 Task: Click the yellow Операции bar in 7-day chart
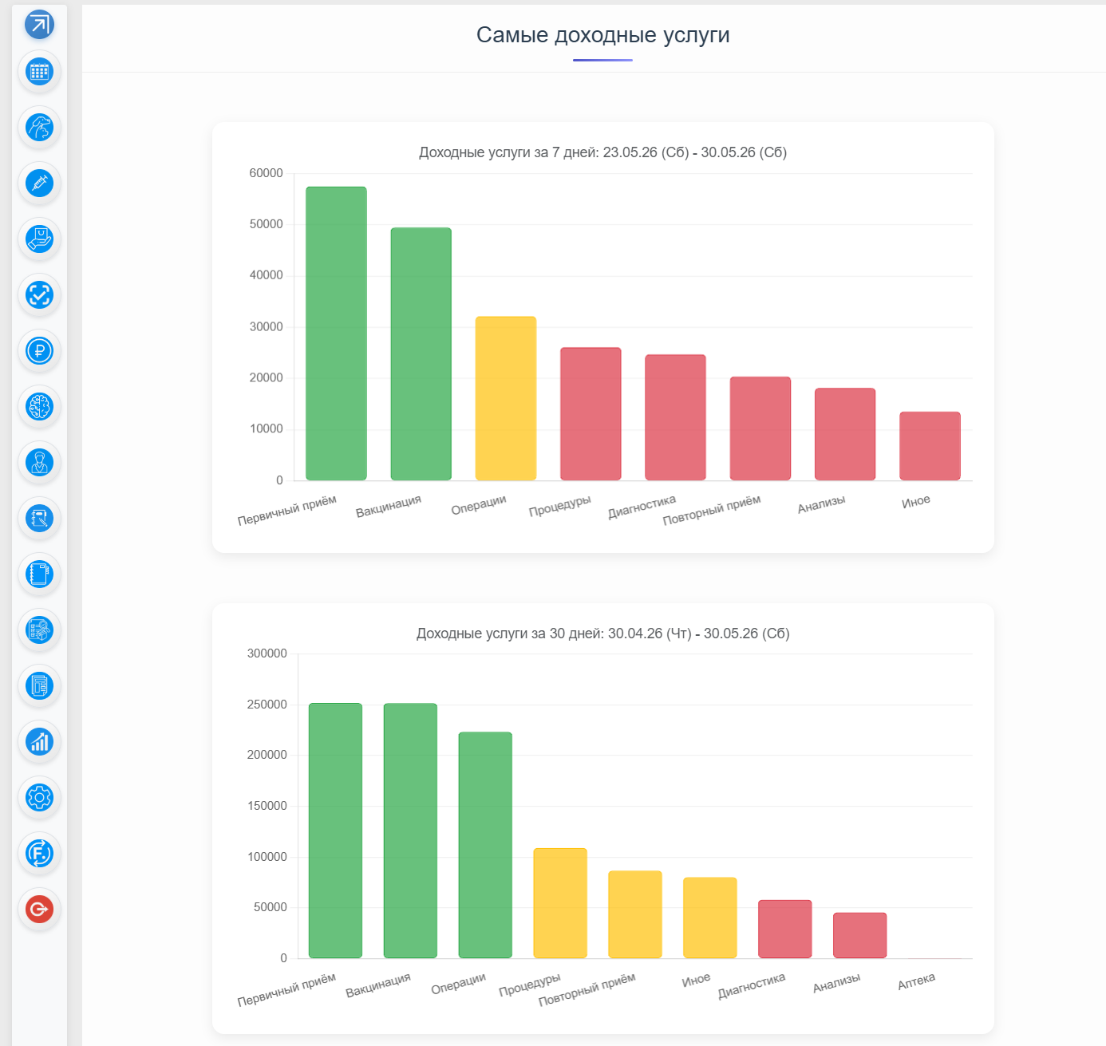tap(506, 398)
